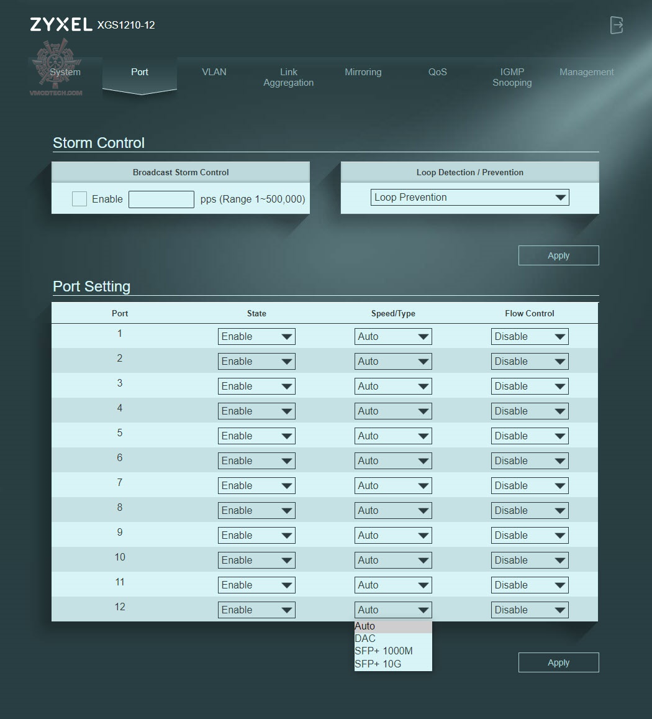Open the Mirroring tab
Image resolution: width=652 pixels, height=719 pixels.
[x=363, y=72]
